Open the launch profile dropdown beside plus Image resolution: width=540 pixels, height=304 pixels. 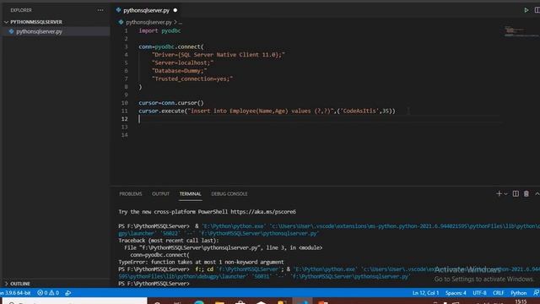tap(505, 194)
